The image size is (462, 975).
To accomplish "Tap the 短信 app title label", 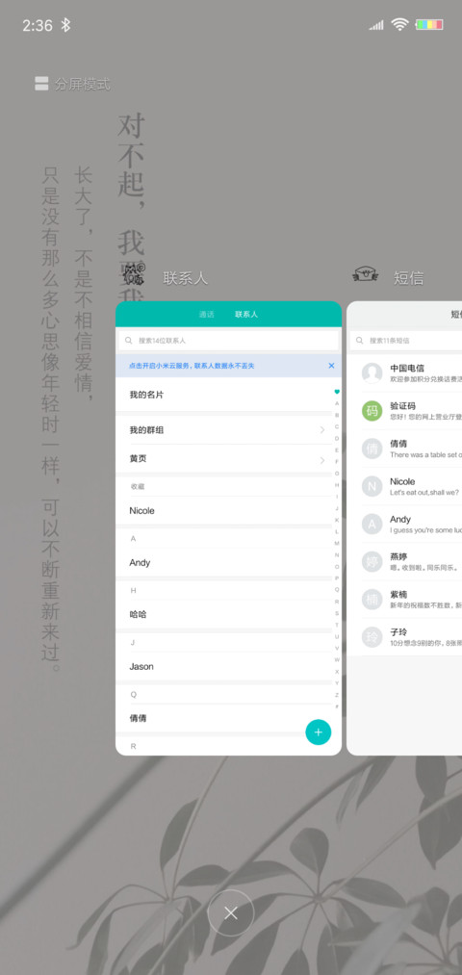I will point(408,278).
